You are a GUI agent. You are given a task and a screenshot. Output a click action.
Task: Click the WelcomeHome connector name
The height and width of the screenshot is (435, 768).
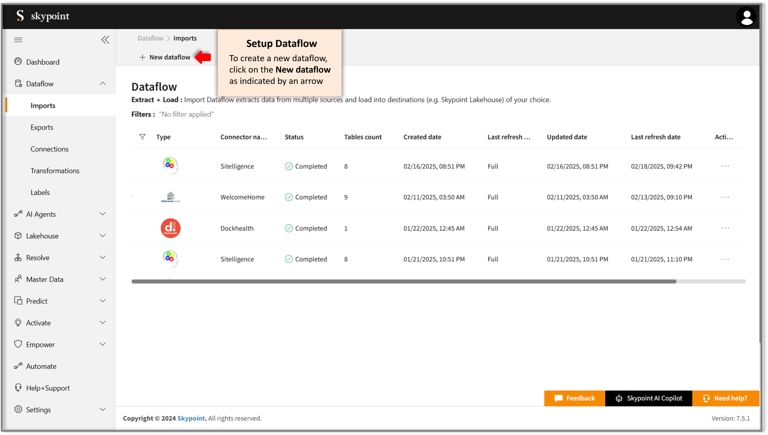242,197
